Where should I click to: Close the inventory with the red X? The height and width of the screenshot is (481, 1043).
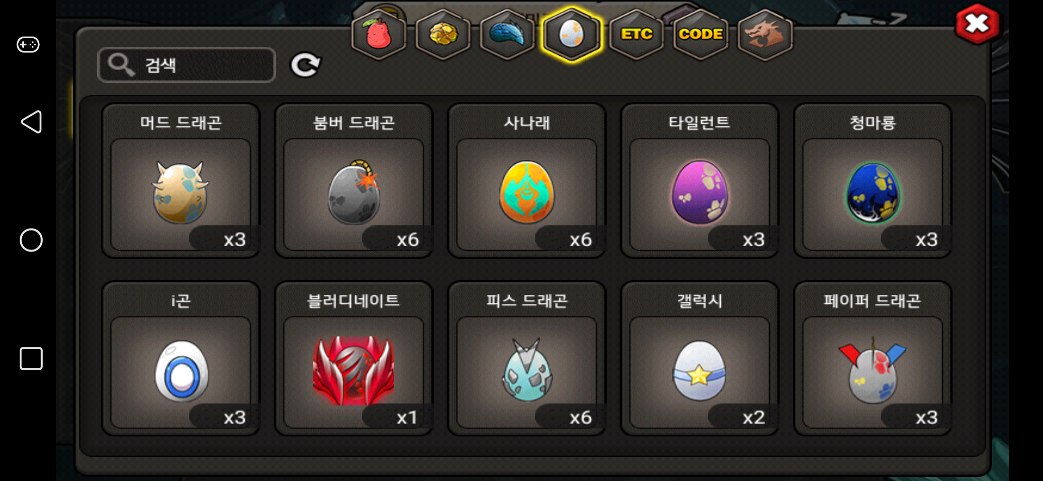click(977, 24)
